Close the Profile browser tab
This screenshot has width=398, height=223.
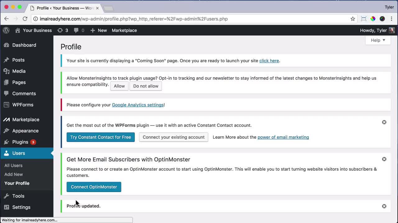click(x=97, y=8)
